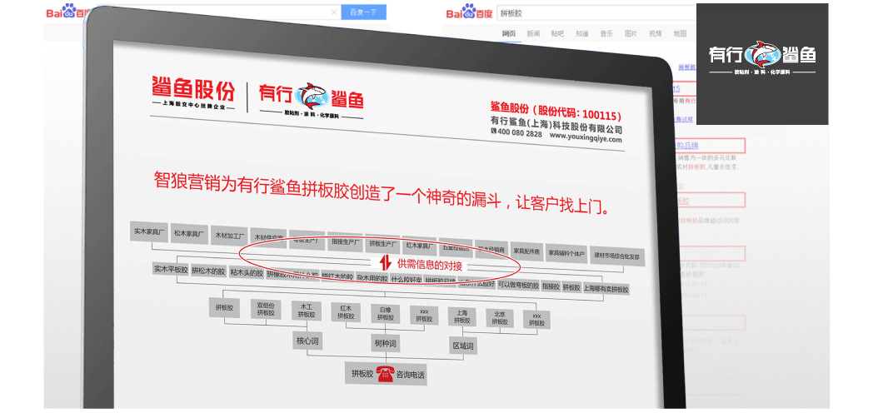Click 鲨鱼股份(股份代码: 100115) text
This screenshot has height=413, width=873.
coord(556,111)
